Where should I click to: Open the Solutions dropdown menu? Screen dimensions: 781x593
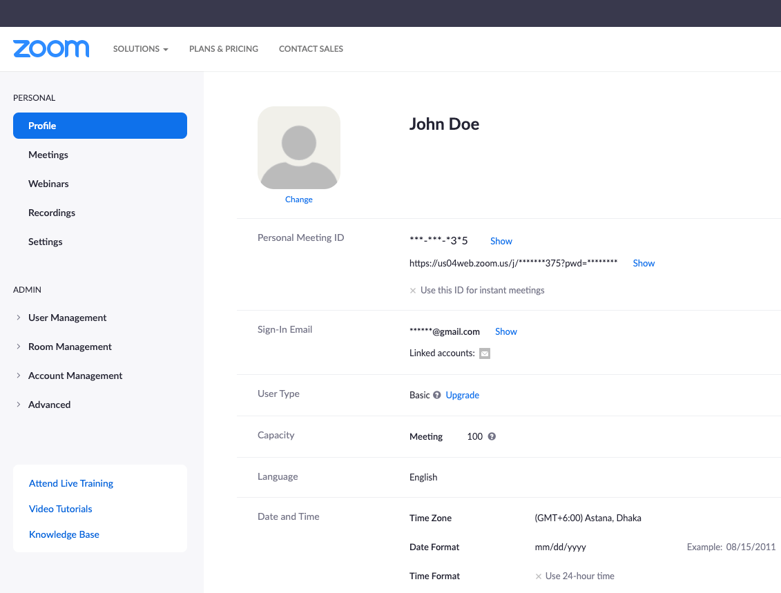140,49
